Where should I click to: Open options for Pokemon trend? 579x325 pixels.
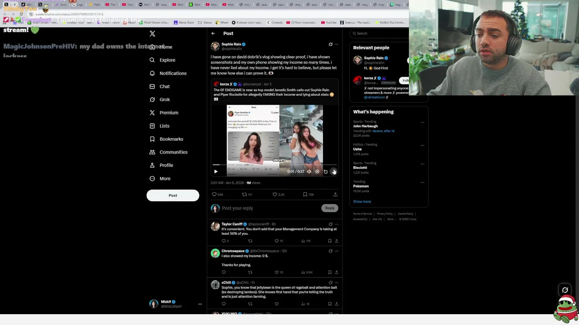pos(422,182)
